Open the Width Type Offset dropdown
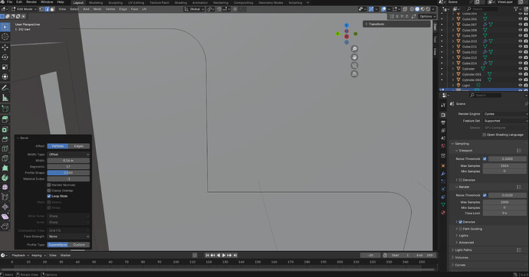 [x=68, y=154]
